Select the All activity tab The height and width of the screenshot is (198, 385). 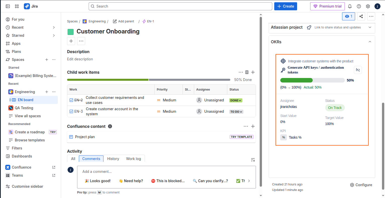[x=73, y=159]
